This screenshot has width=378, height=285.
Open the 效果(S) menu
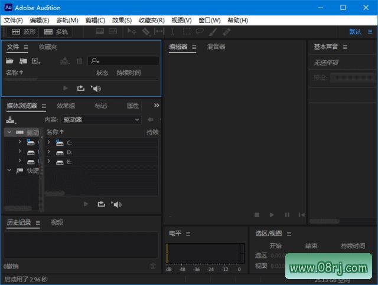pos(122,21)
